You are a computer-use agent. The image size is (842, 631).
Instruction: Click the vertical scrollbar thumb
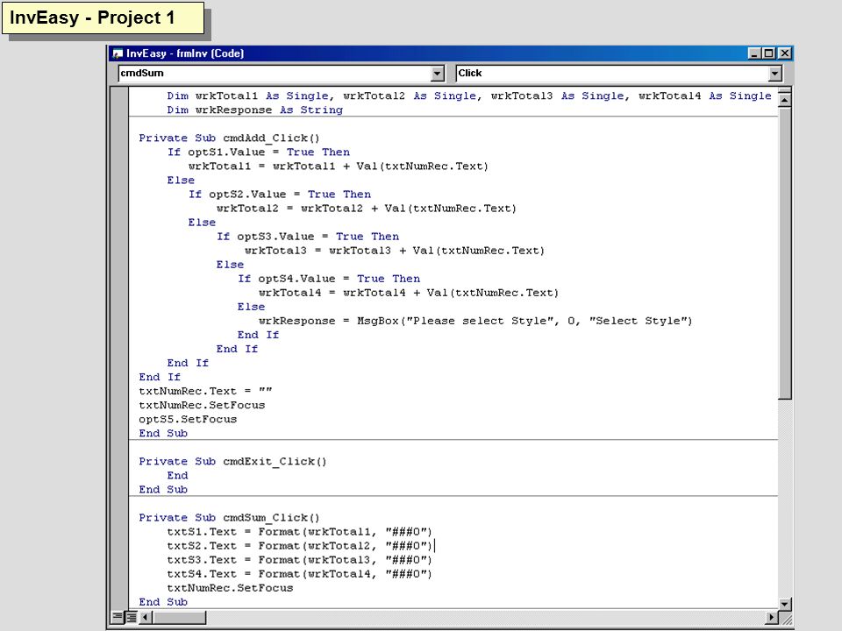[x=784, y=252]
